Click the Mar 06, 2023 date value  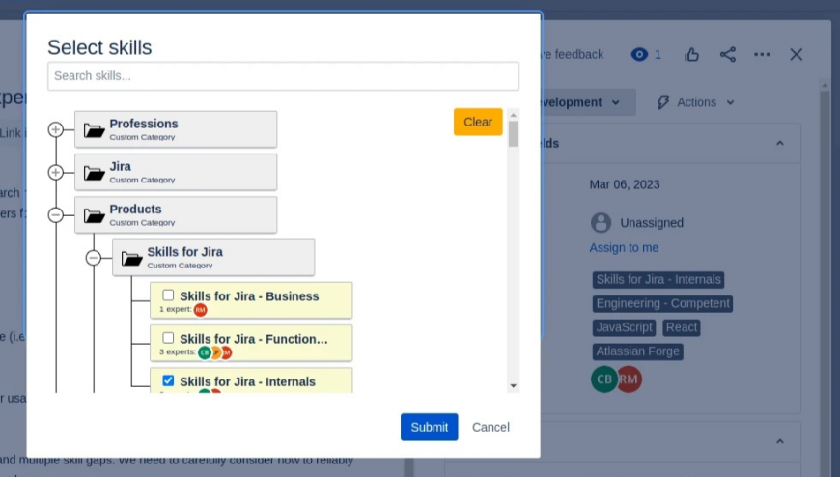[625, 184]
